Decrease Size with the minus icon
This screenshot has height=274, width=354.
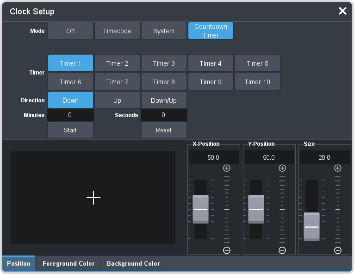(338, 250)
